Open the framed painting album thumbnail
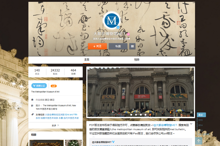Screen dimensions: 220x146 click(47, 143)
